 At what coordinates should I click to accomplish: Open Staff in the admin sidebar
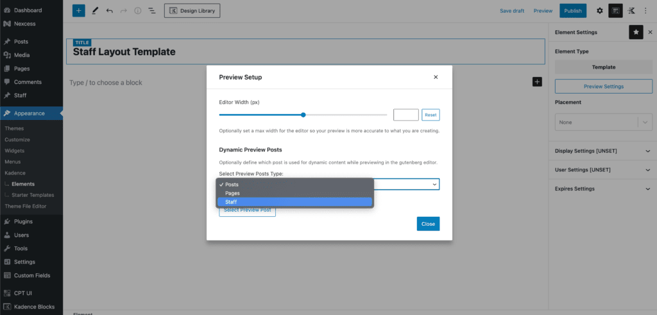31,95
